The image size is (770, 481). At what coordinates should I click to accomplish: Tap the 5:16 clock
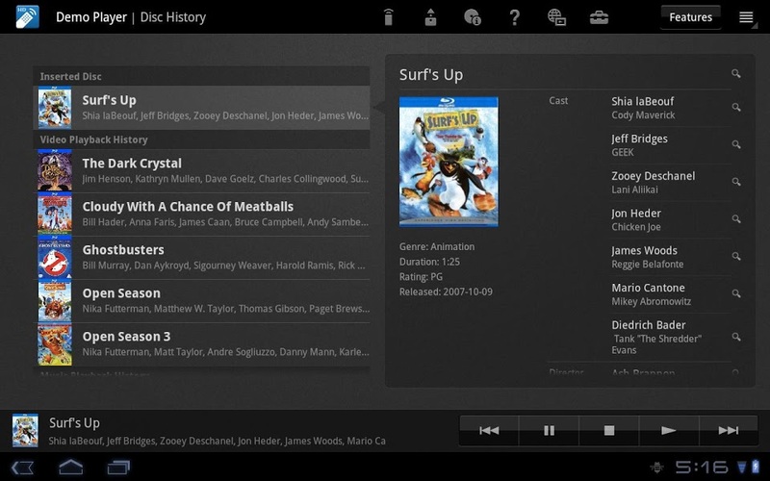[x=702, y=467]
